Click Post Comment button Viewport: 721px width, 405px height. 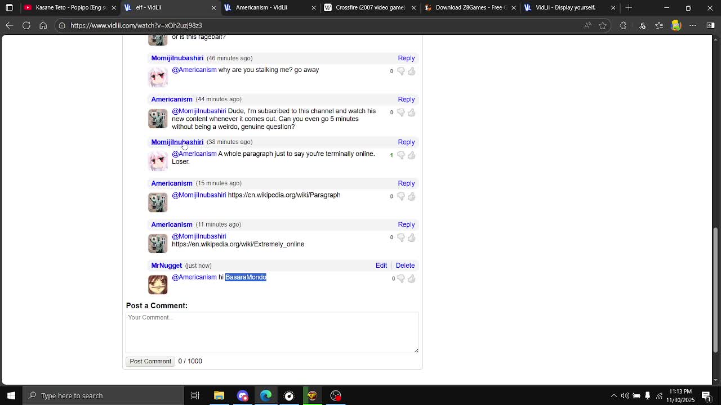[150, 361]
